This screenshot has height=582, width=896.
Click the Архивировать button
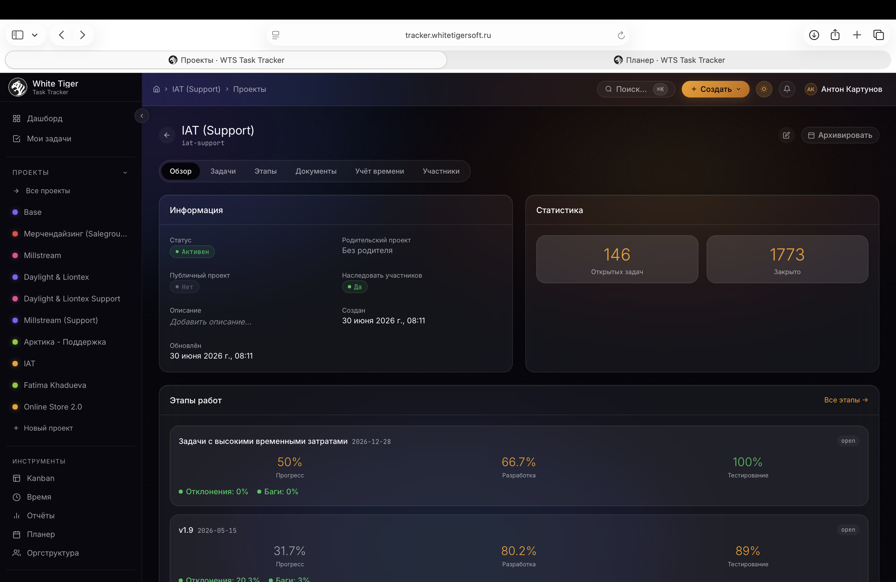click(840, 135)
